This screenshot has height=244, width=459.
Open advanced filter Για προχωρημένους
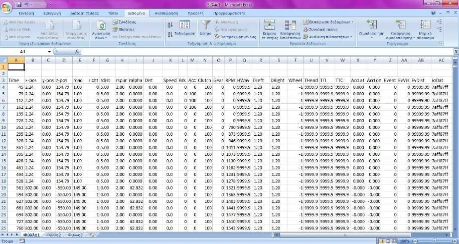[x=235, y=37]
